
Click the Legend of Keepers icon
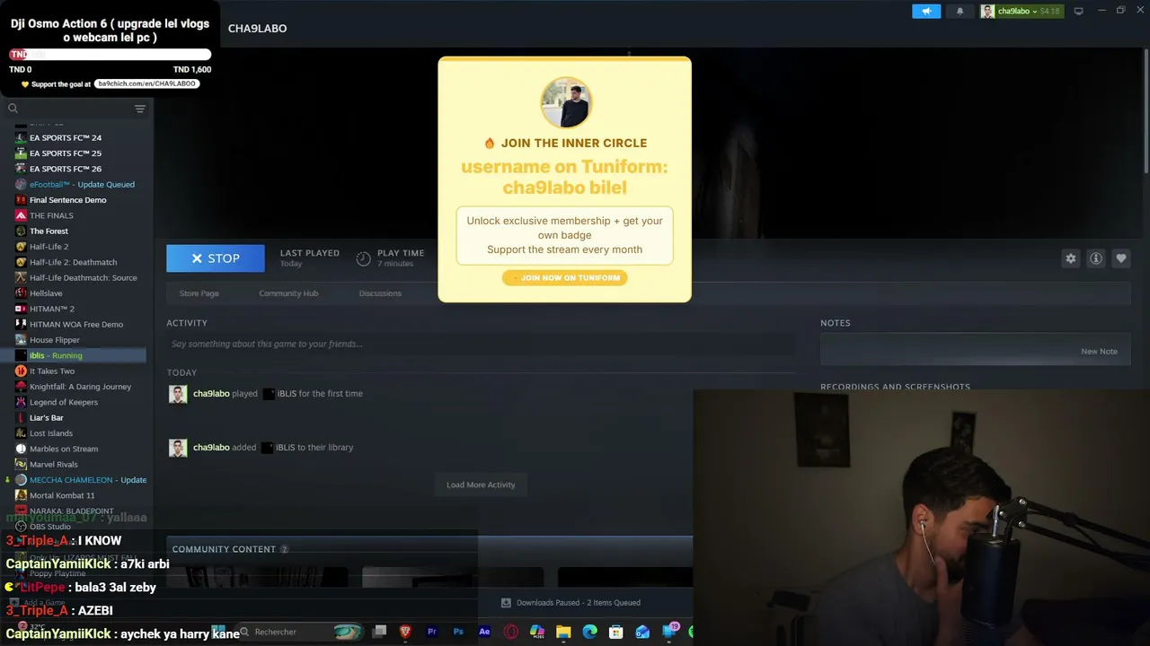coord(21,402)
